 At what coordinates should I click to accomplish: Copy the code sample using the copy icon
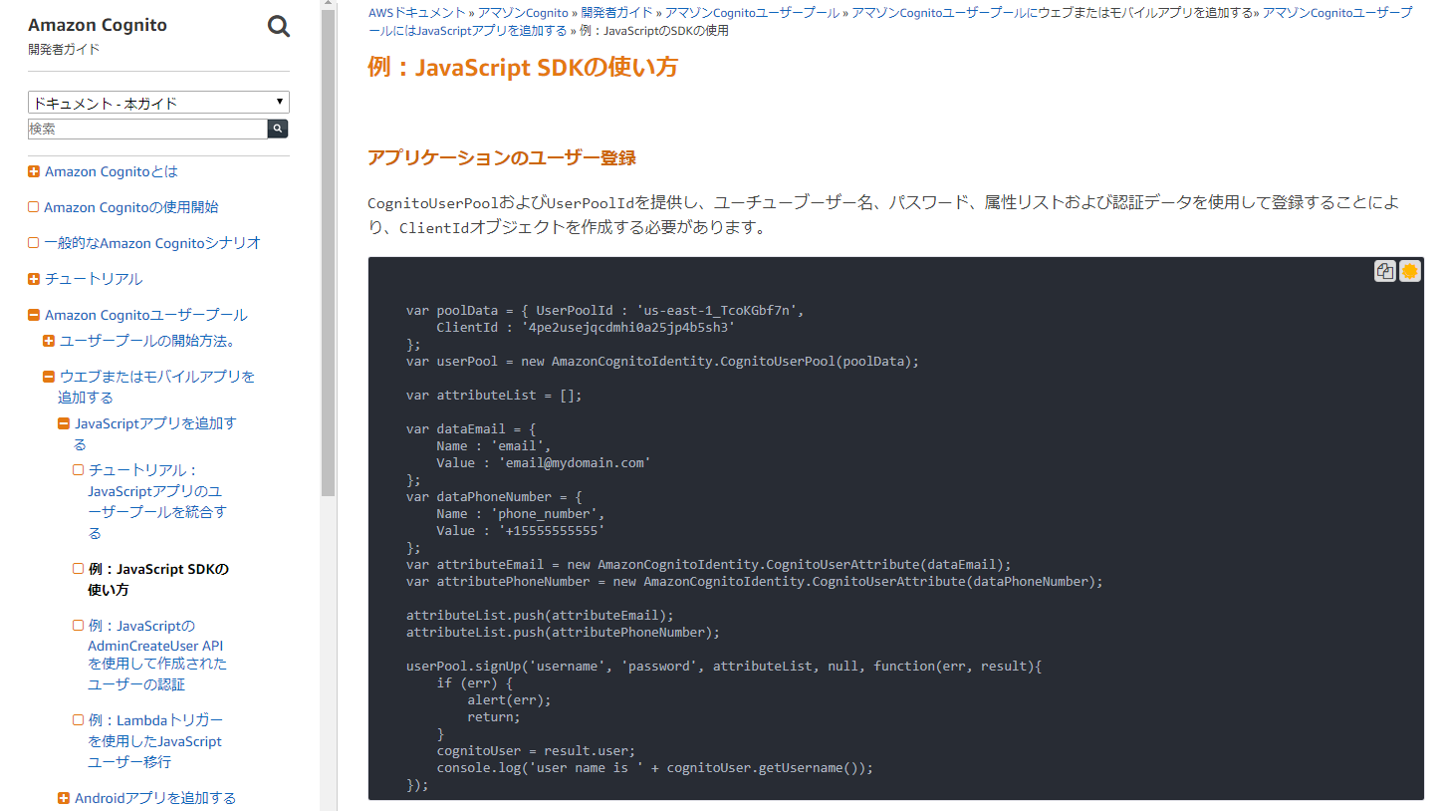[1384, 270]
